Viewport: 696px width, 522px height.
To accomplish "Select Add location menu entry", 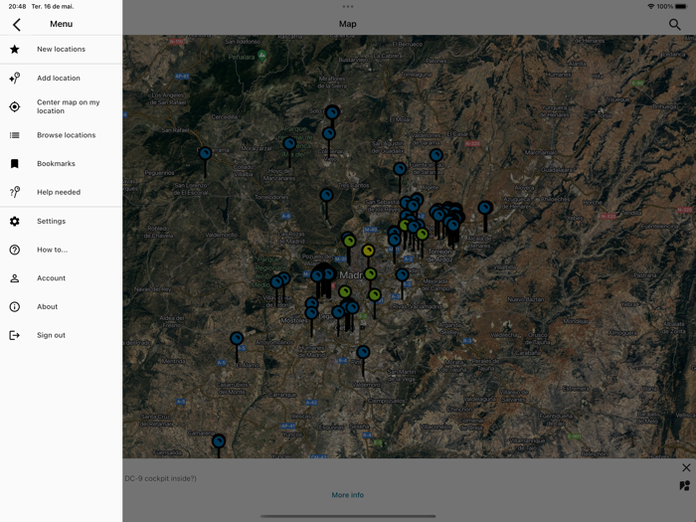I will [x=61, y=79].
